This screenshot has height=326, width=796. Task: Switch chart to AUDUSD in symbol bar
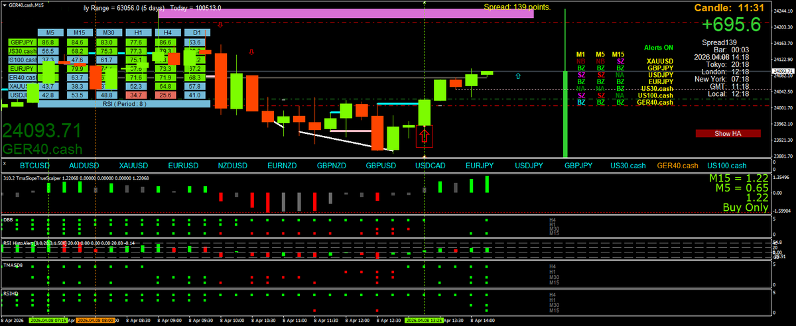[84, 166]
